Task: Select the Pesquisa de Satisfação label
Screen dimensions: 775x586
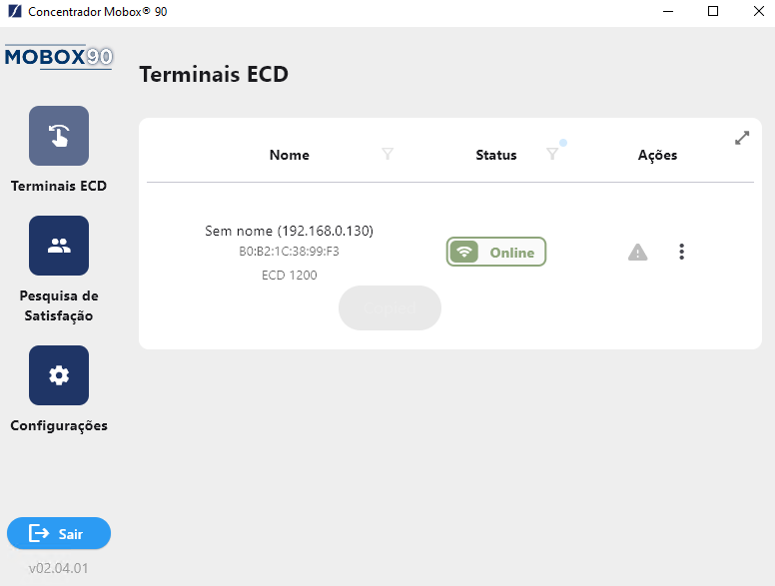Action: [x=59, y=305]
